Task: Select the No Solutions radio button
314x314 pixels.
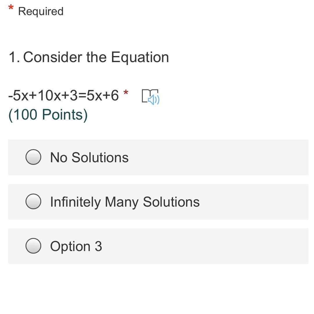Action: [x=33, y=157]
